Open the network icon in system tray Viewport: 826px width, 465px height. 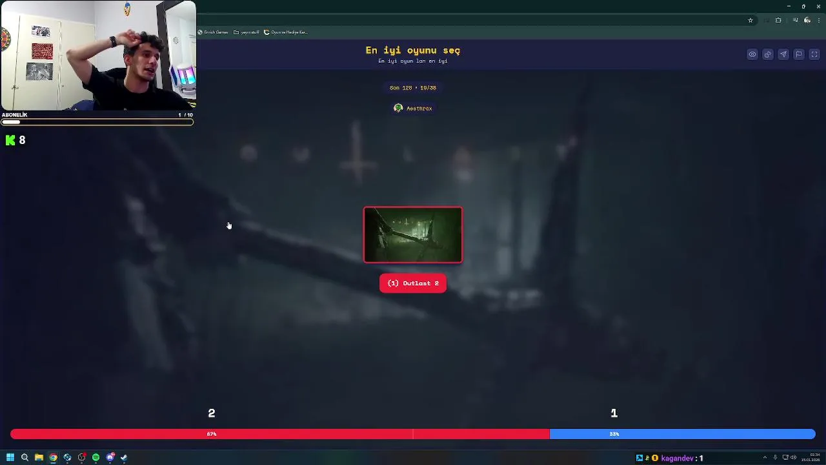[784, 458]
